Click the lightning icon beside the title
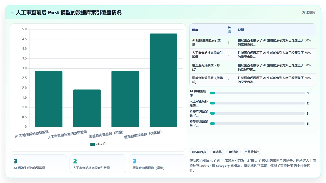This screenshot has height=183, width=326. (x=12, y=12)
